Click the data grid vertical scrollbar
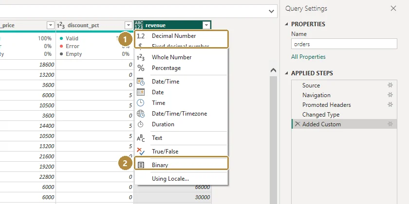Image resolution: width=409 pixels, height=204 pixels. tap(273, 140)
